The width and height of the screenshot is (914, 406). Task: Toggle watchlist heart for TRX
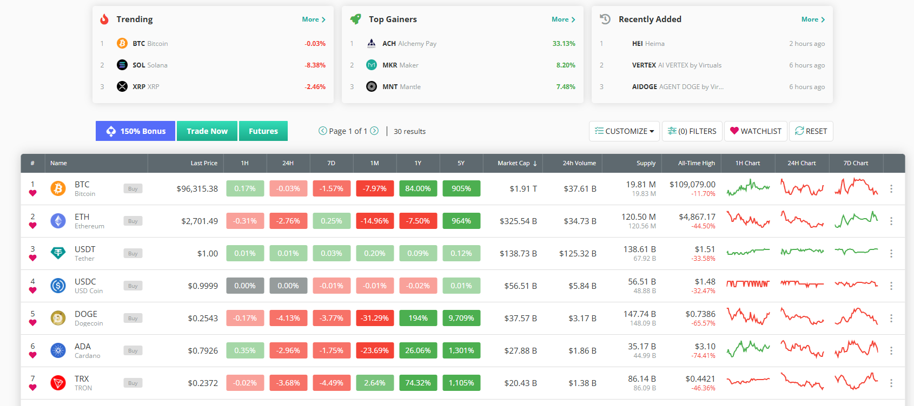coord(32,388)
